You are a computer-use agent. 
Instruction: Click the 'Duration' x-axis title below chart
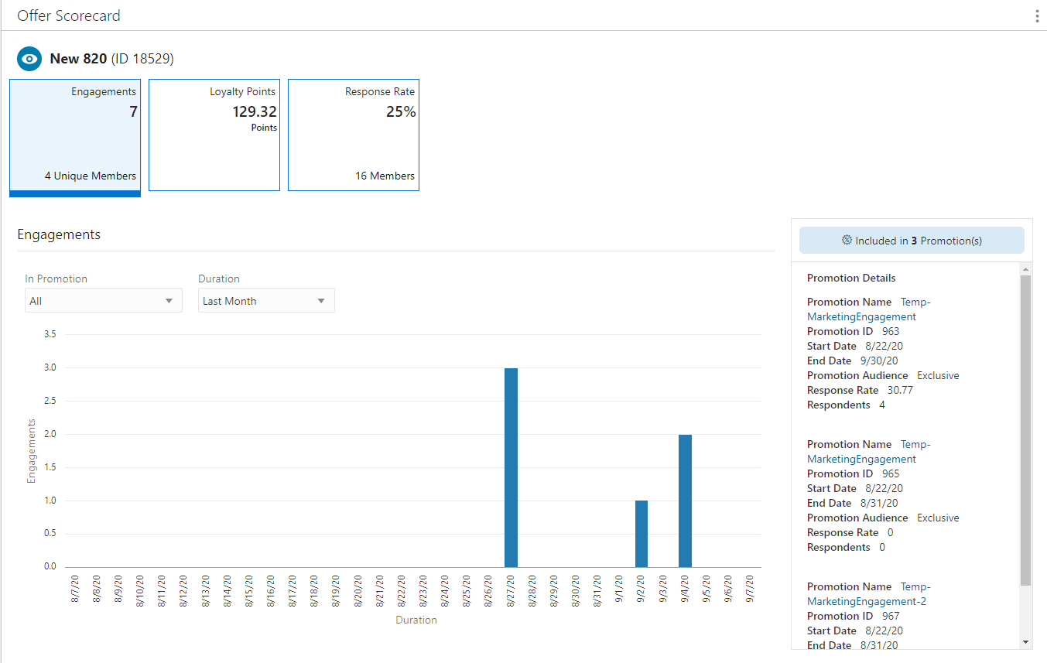coord(416,620)
